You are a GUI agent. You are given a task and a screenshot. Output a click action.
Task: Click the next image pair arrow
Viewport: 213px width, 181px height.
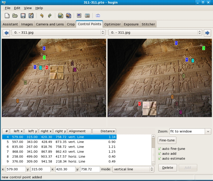click(x=207, y=33)
